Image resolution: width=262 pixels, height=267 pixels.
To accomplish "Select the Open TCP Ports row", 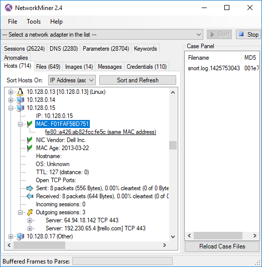I will tap(56, 180).
